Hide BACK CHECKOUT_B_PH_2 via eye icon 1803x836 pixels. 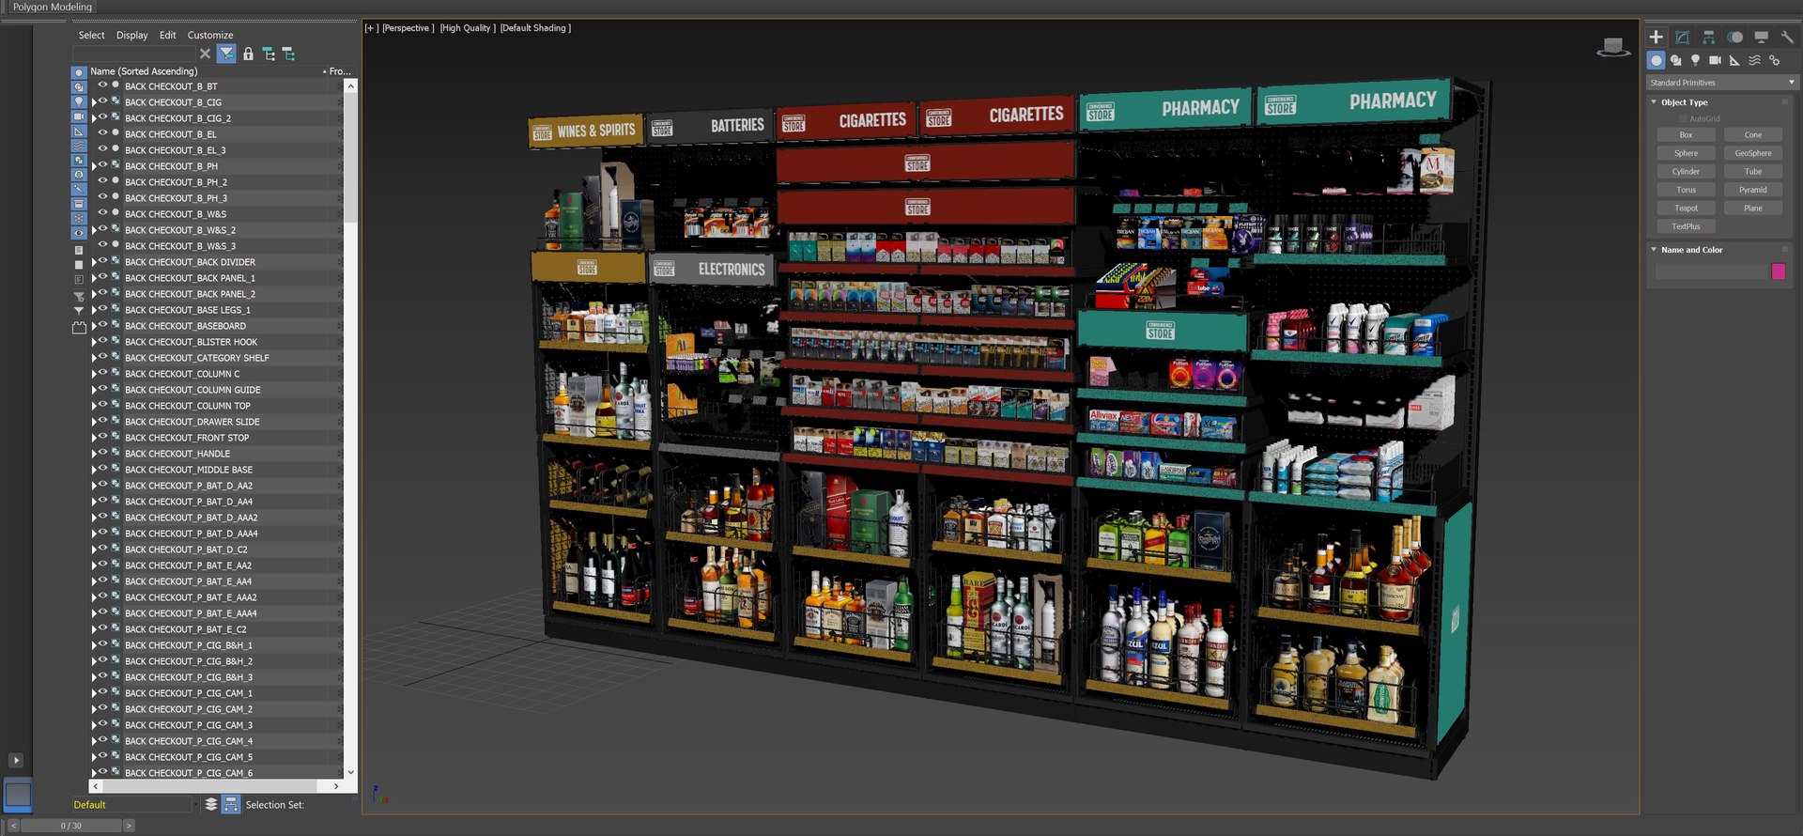coord(103,181)
